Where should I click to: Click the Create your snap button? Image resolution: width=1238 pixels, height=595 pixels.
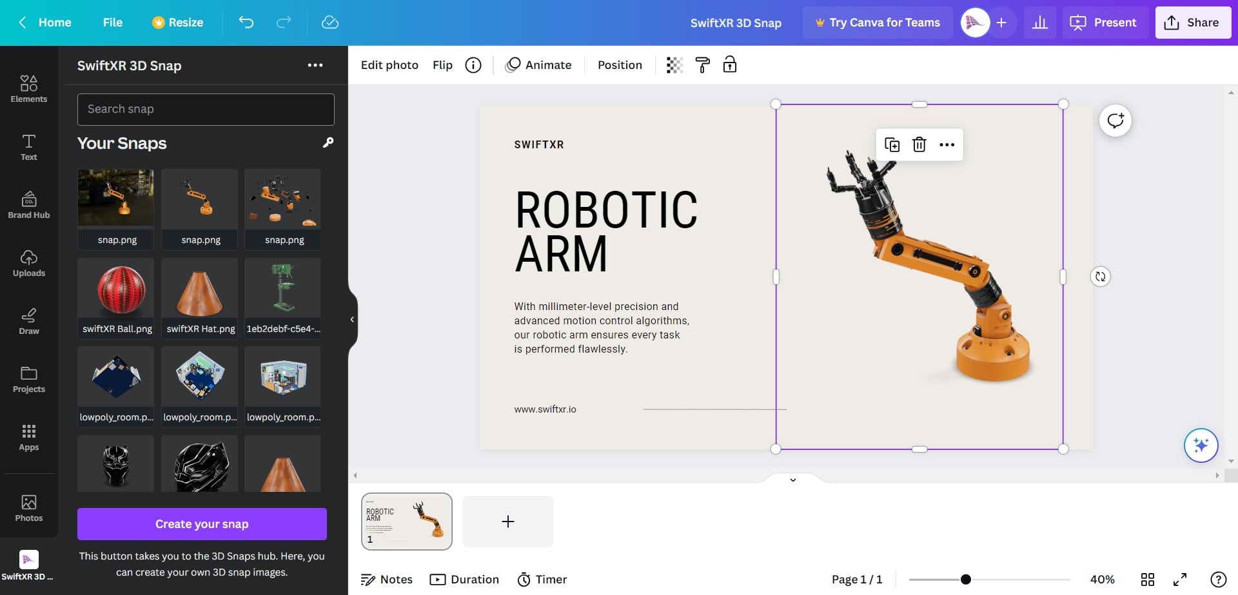pos(202,524)
